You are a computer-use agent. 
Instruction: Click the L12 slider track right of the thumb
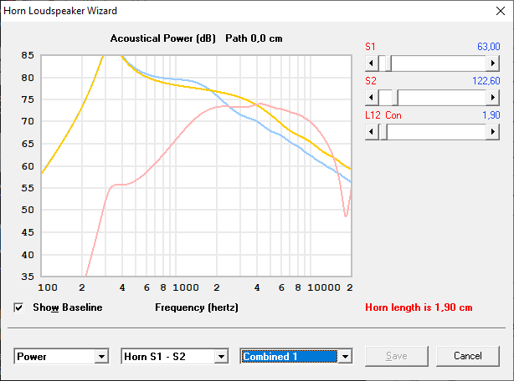coord(437,132)
